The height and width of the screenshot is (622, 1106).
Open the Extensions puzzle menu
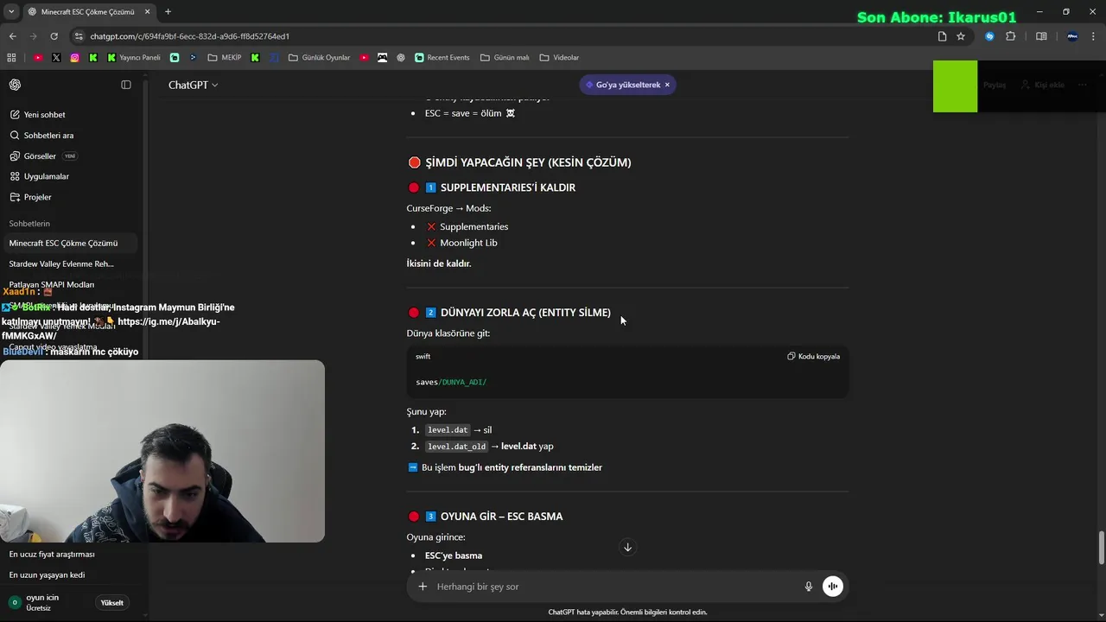pos(1011,36)
